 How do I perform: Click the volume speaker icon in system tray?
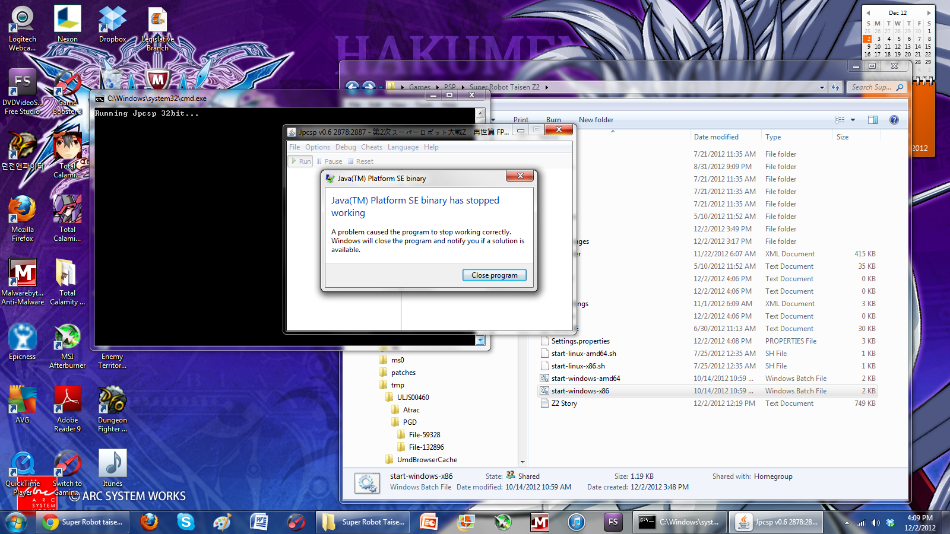[x=875, y=523]
